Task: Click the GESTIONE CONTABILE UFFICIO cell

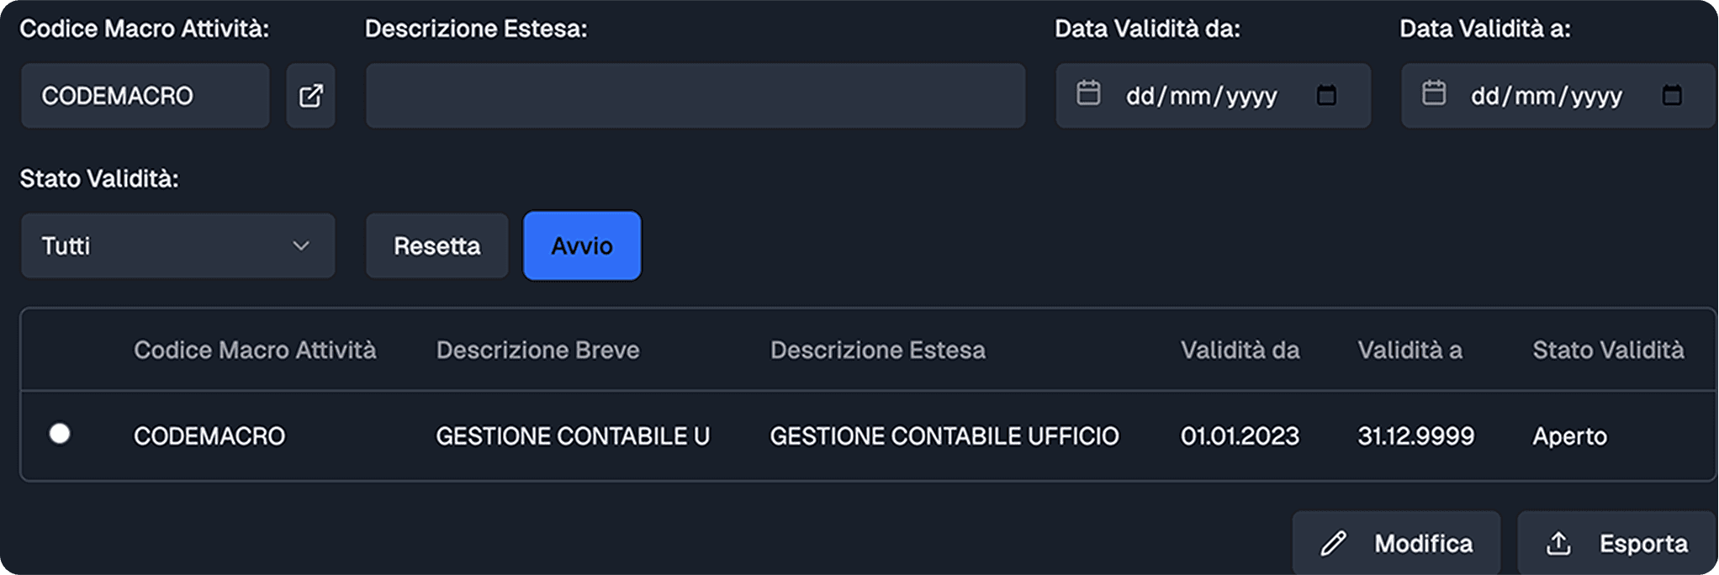Action: click(x=944, y=436)
